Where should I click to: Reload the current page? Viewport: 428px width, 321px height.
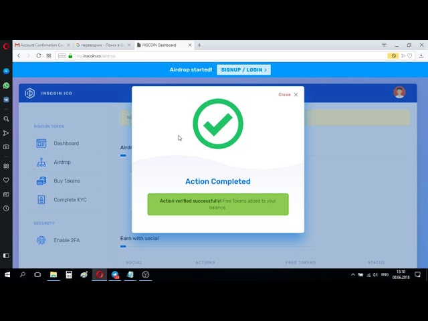(39, 56)
